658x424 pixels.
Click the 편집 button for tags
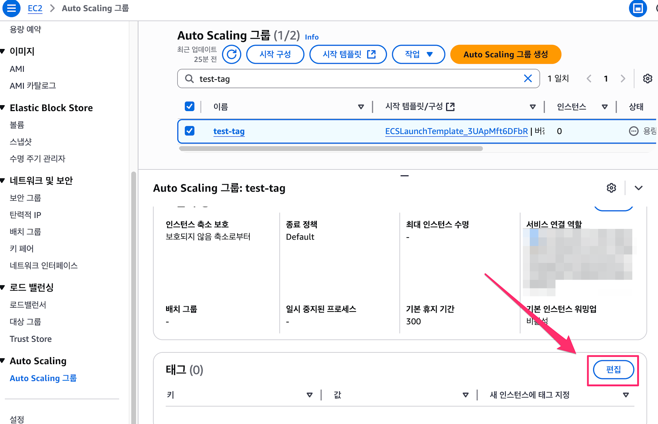pyautogui.click(x=613, y=370)
